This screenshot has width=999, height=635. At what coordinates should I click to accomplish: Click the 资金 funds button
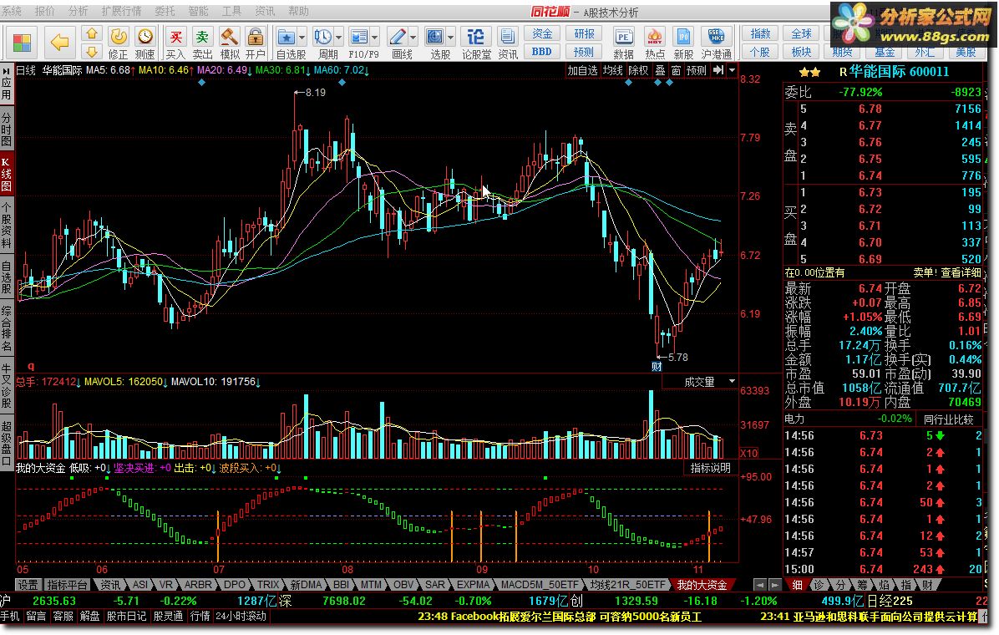[x=542, y=33]
